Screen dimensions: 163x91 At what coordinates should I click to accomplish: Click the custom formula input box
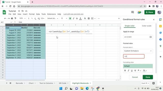(x=134, y=56)
